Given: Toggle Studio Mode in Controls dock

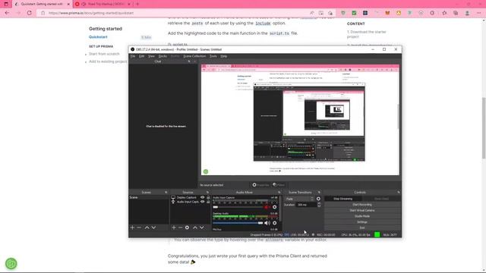Looking at the screenshot, I should [x=362, y=216].
